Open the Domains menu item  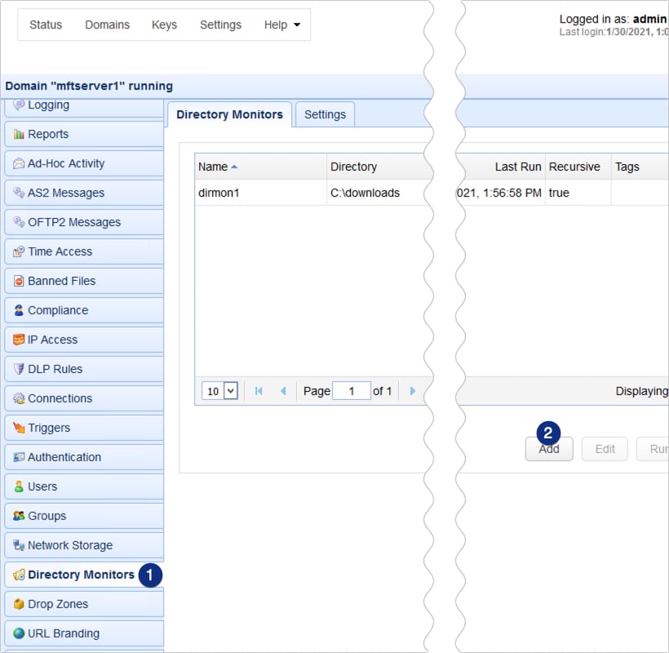[107, 24]
